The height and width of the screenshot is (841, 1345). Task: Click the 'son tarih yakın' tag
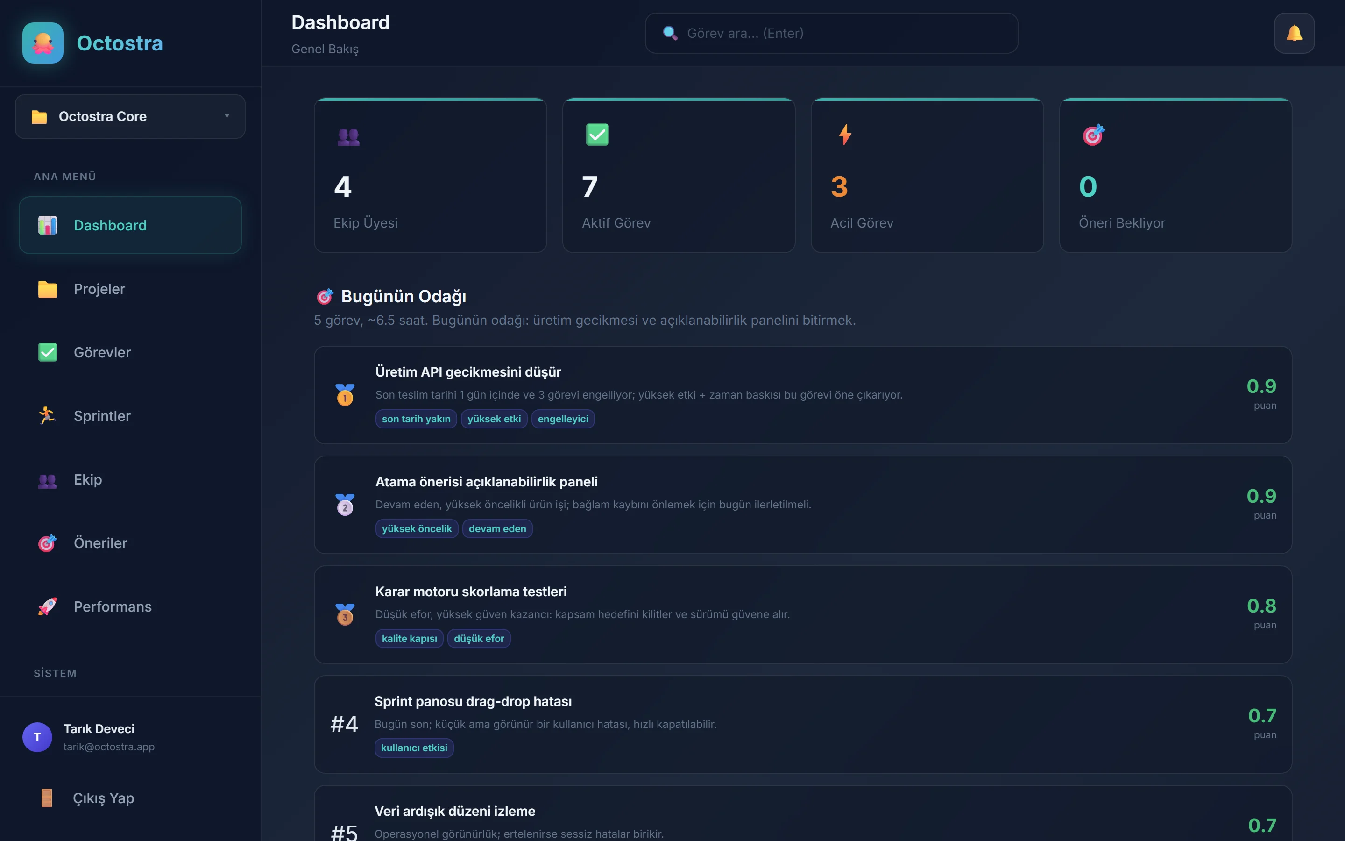point(416,419)
